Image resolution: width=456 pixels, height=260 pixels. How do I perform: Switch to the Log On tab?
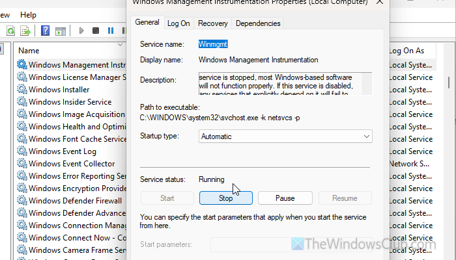[178, 23]
